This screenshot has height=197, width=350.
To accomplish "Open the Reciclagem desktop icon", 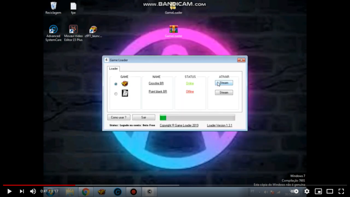I will coord(53,8).
